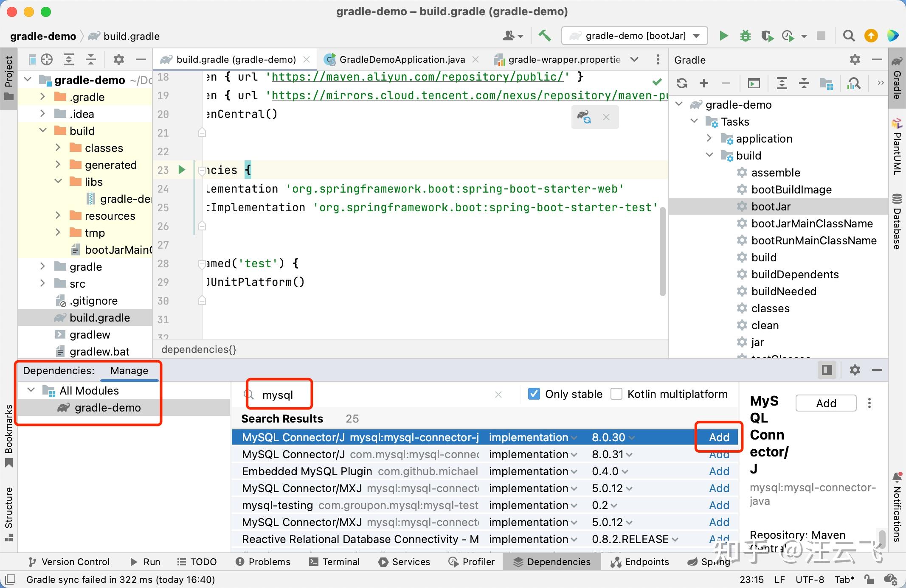The height and width of the screenshot is (588, 906).
Task: Click the Build hammer icon
Action: (545, 36)
